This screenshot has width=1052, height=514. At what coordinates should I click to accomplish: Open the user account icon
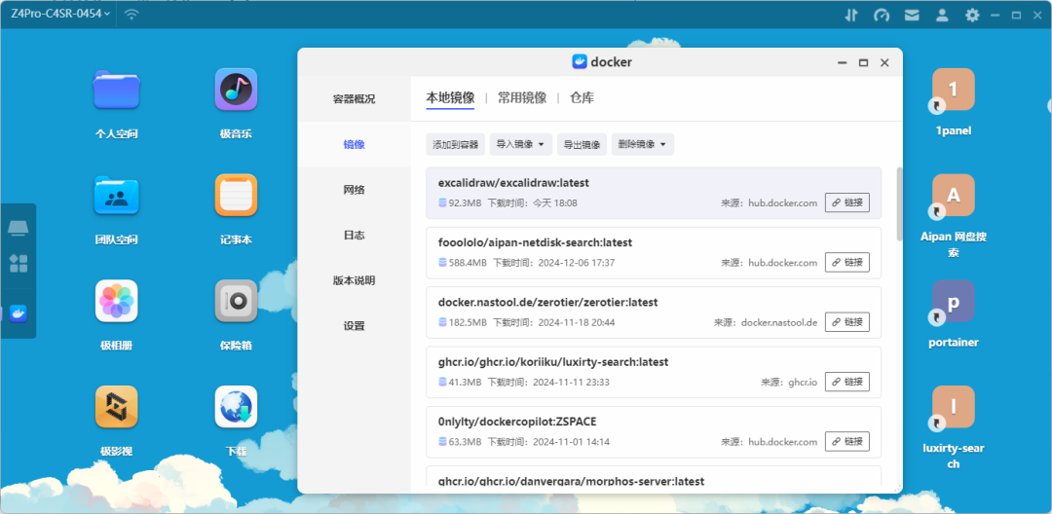pyautogui.click(x=942, y=15)
